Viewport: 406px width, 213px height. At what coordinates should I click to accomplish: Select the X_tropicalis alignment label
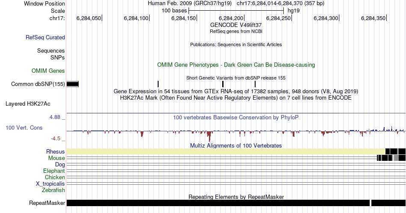coord(50,184)
